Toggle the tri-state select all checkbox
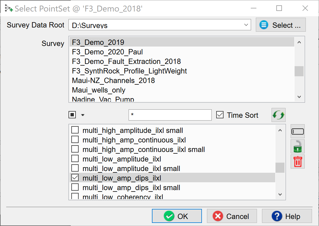 point(72,115)
